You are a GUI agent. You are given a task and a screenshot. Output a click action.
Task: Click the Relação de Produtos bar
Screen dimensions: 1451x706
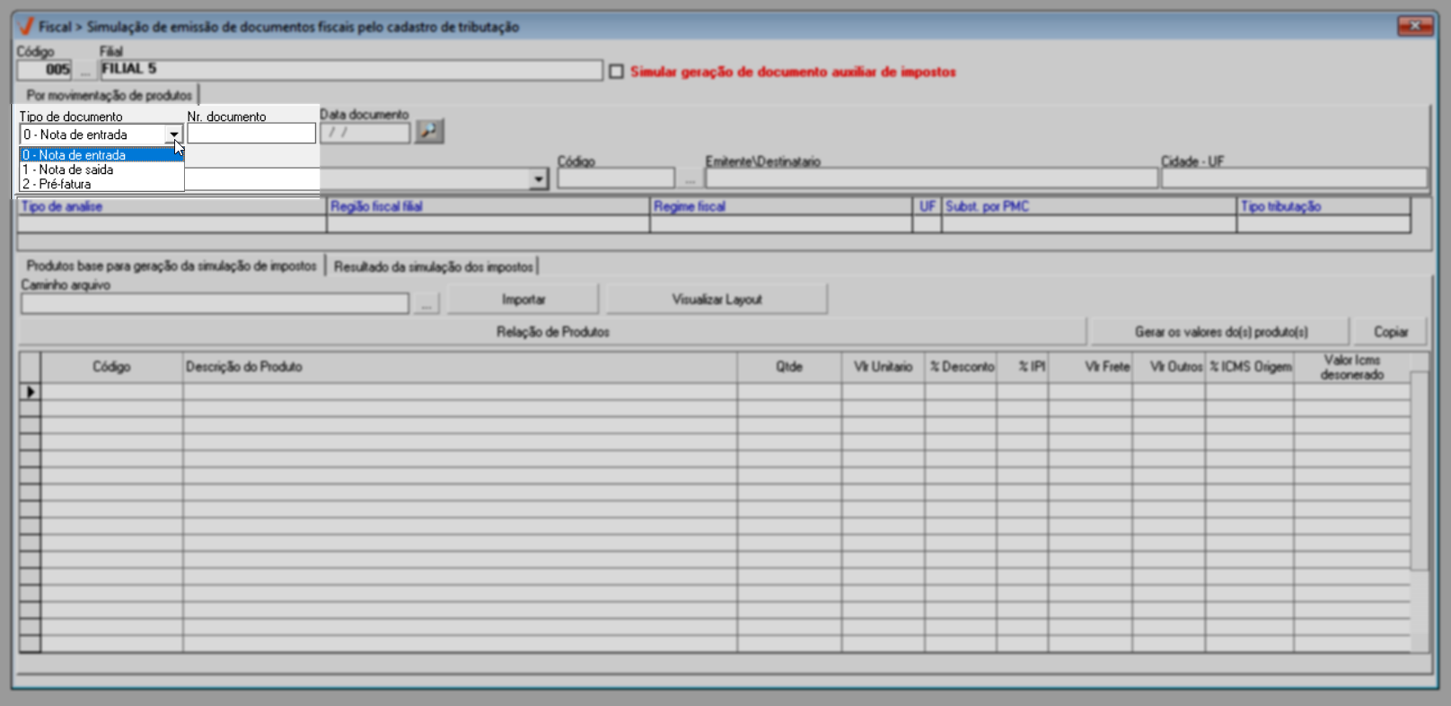click(552, 332)
